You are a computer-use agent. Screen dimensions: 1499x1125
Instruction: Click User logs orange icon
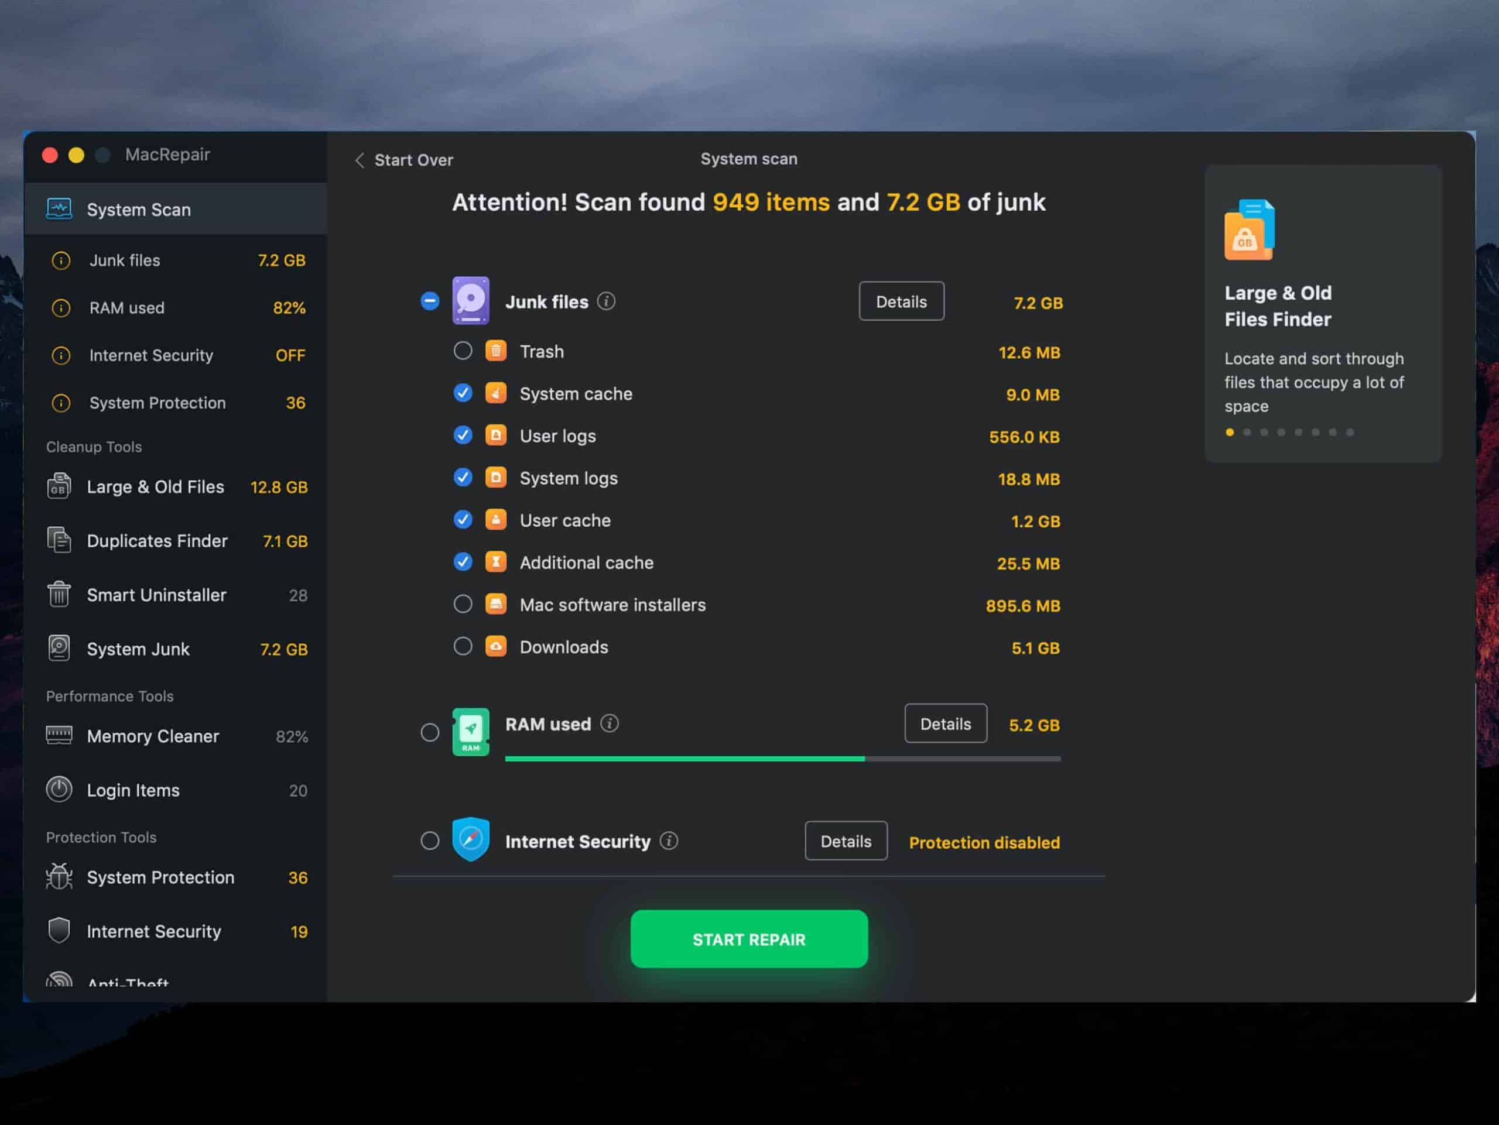496,435
